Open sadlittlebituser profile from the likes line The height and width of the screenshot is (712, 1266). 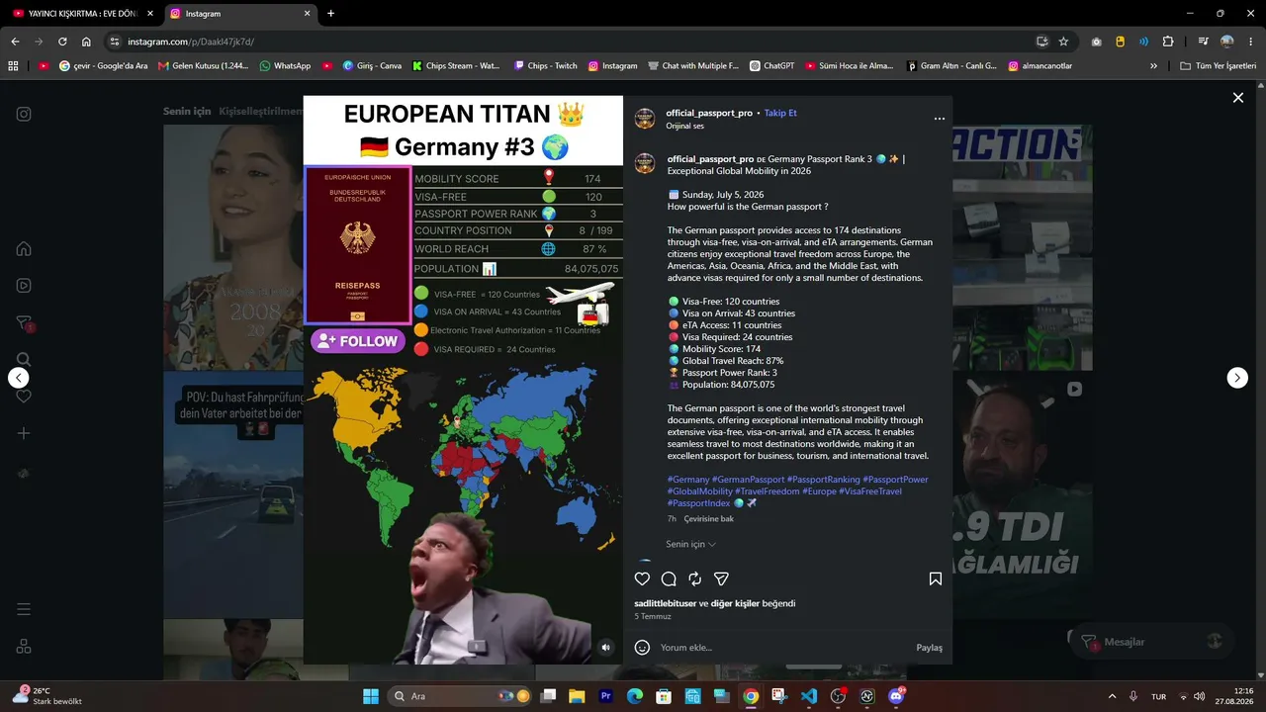click(x=666, y=603)
